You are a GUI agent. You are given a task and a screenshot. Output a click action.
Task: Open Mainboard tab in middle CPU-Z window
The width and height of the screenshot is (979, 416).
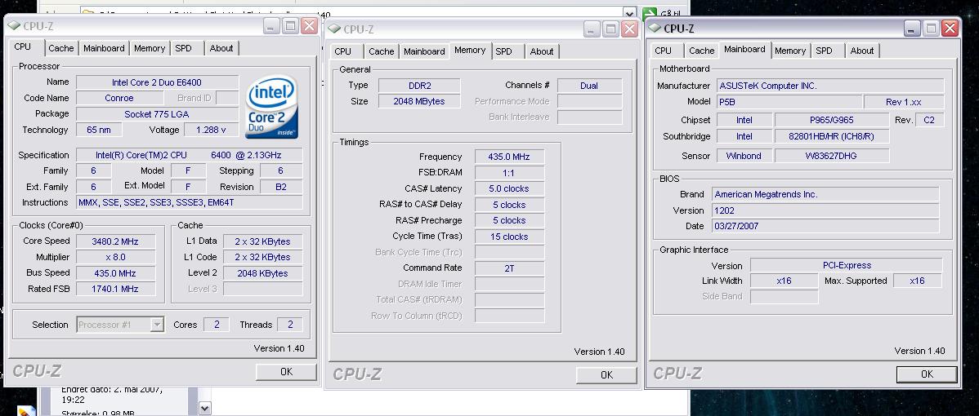(x=424, y=51)
